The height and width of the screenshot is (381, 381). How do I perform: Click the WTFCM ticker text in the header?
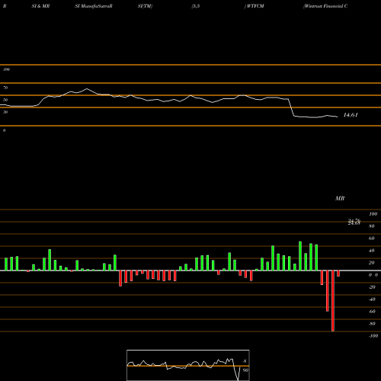pyautogui.click(x=255, y=6)
